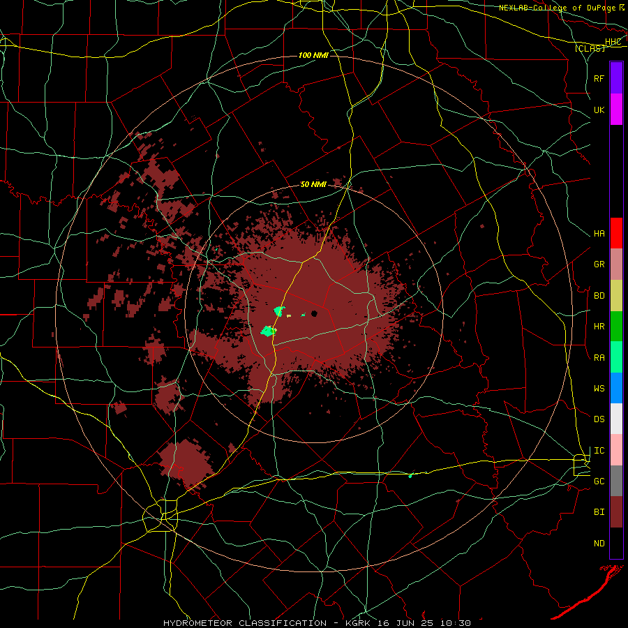
Task: Click the magenta UK legend color swatch
Action: 616,110
